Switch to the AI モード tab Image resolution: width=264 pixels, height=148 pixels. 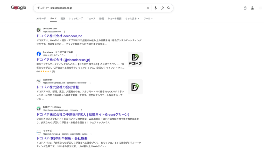click(41, 19)
